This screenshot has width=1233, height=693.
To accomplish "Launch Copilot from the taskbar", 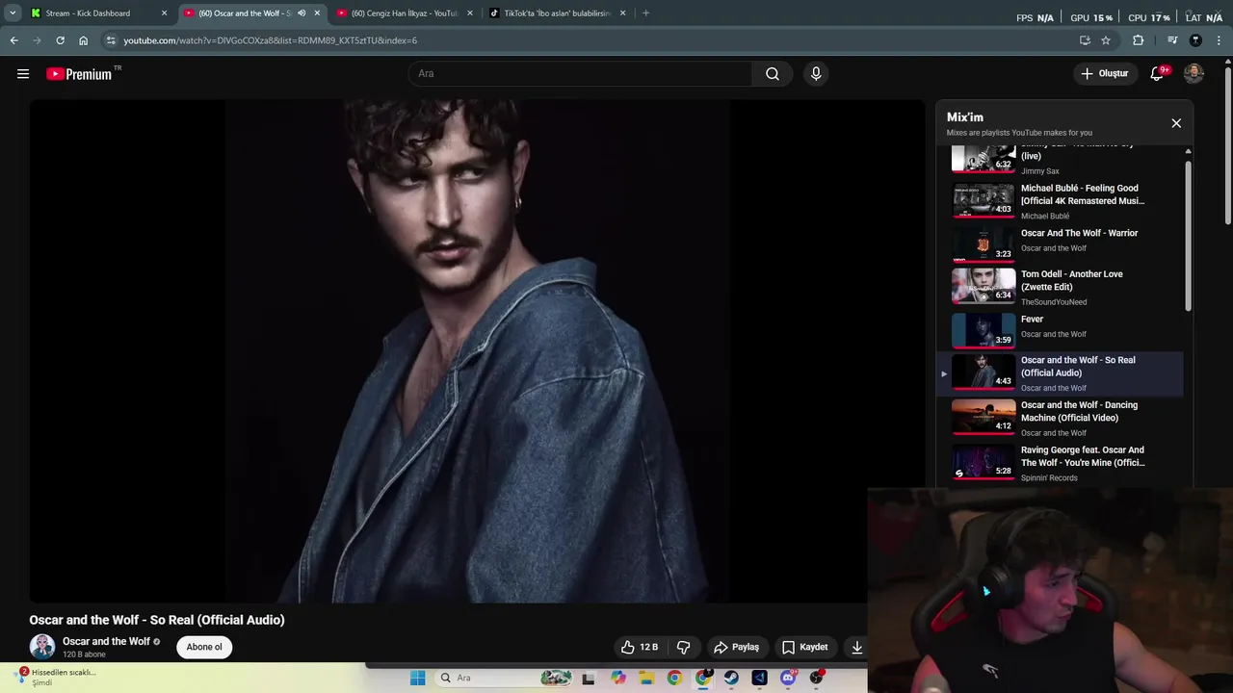I will pos(617,678).
